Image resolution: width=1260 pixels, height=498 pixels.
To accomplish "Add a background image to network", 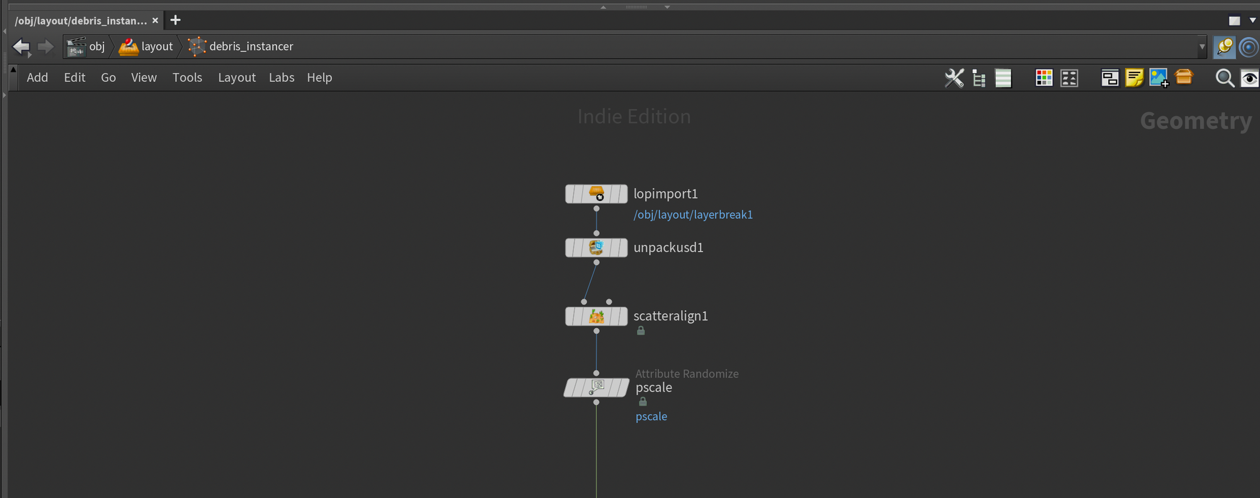I will [x=1159, y=78].
